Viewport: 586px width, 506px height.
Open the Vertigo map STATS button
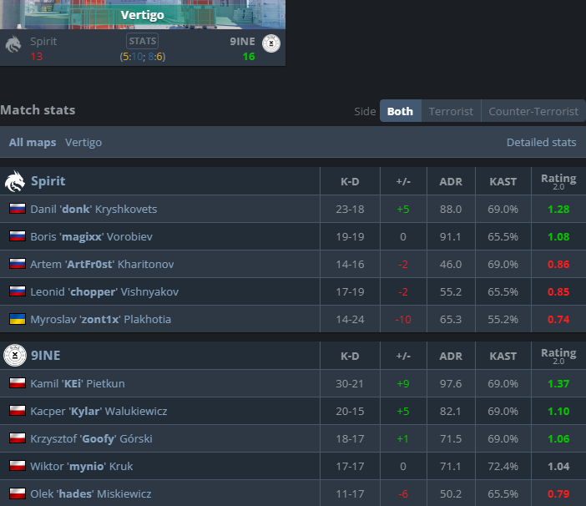coord(143,41)
